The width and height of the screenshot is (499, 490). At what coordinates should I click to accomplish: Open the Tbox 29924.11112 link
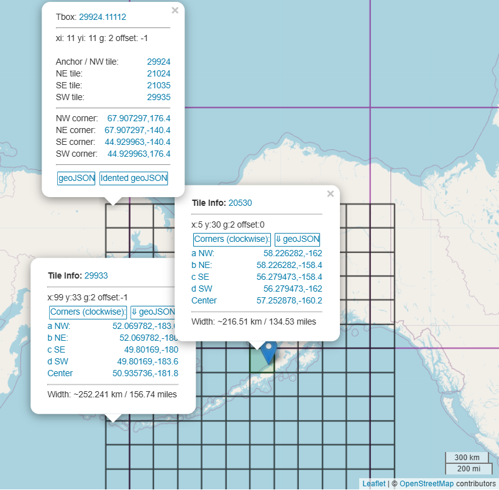click(x=103, y=17)
